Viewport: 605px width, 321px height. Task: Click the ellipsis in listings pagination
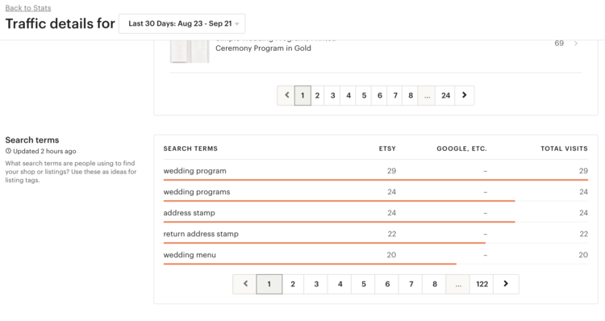(427, 95)
